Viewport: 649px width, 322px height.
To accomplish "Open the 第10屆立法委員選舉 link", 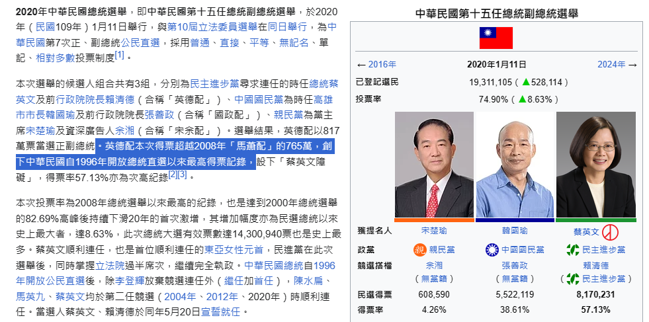I will click(212, 27).
